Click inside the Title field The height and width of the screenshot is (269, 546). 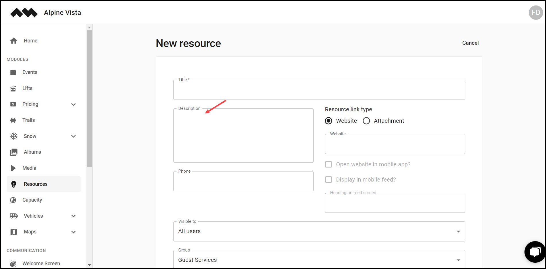(x=318, y=90)
